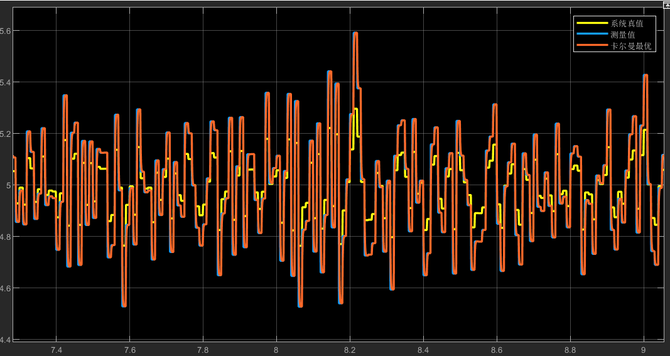
Task: Click the x-axis tick label 7.4
Action: 56,349
